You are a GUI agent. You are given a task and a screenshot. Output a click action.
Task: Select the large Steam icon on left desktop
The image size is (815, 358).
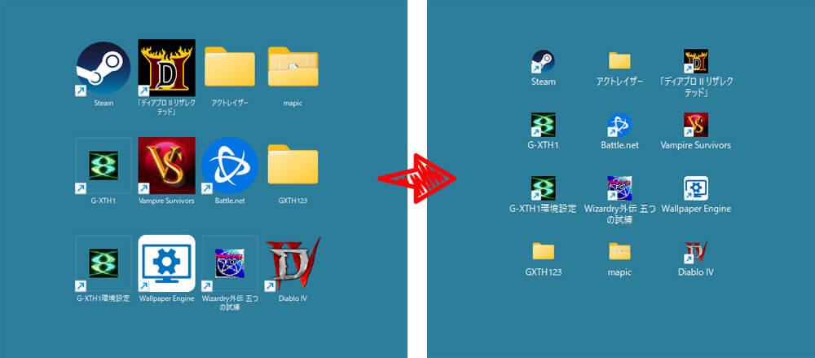click(x=103, y=69)
